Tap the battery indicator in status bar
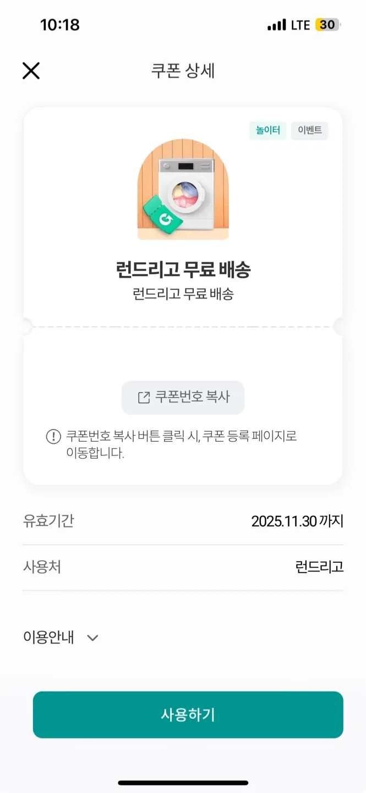Screen dimensions: 366x793 coord(328,25)
